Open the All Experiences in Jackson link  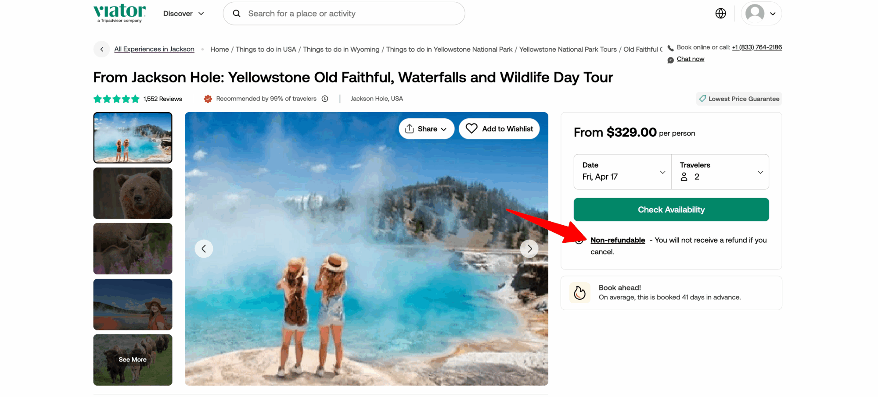click(154, 49)
